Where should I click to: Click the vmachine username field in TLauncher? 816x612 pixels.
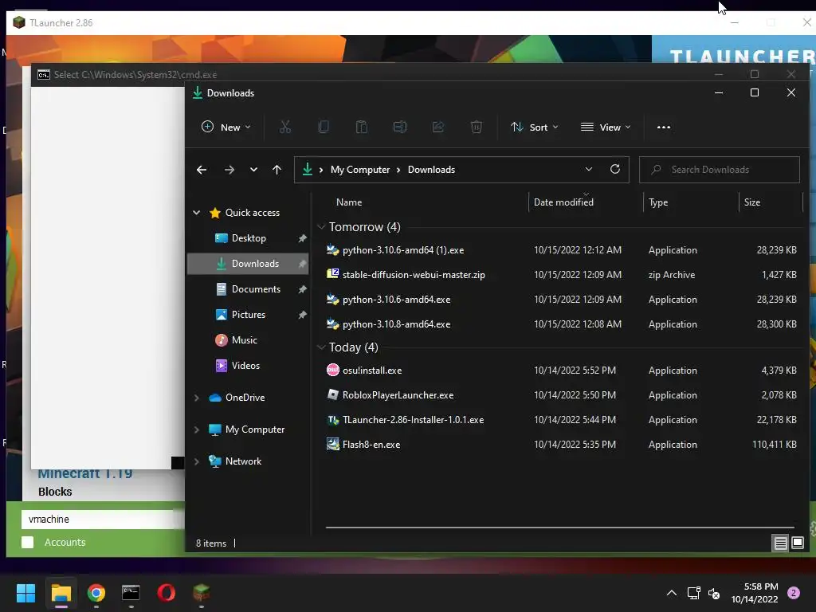(x=102, y=520)
